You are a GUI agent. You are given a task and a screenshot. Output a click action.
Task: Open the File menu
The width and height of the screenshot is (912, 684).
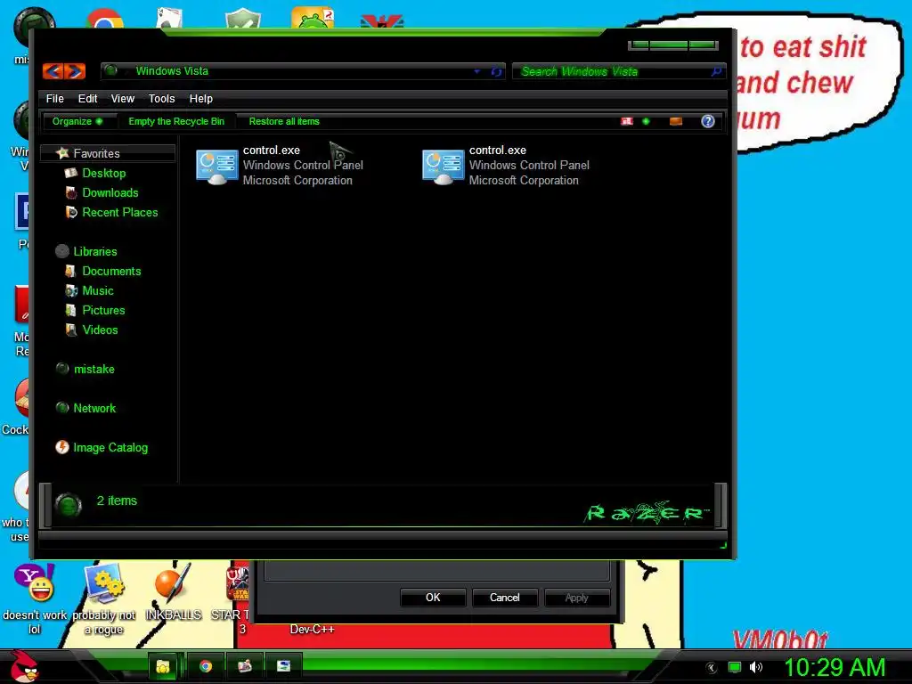[x=54, y=98]
